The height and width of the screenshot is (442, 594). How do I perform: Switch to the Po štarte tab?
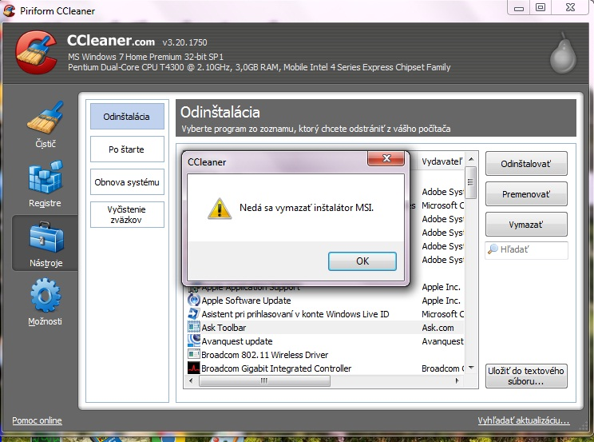pos(127,149)
